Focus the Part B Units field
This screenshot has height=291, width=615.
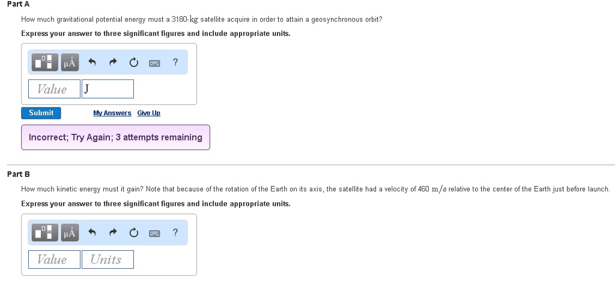tap(108, 259)
